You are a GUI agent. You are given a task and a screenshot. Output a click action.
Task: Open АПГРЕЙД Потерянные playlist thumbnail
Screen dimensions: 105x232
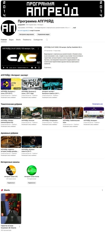coord(52,113)
